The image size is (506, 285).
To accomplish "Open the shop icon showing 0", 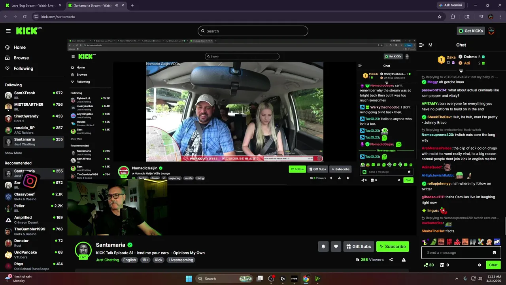I will 445,265.
